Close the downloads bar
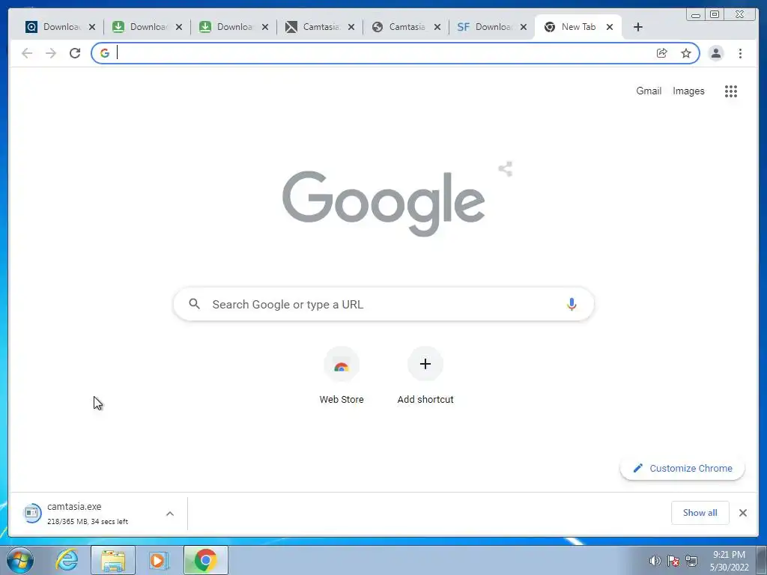Image resolution: width=767 pixels, height=575 pixels. click(x=742, y=512)
